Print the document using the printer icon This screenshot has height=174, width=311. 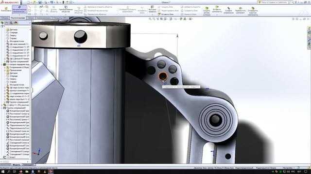(46, 2)
